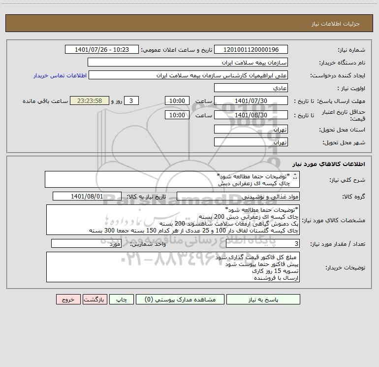
Task: Open اطلاعات تماس خریدار link
Action: click(60, 75)
